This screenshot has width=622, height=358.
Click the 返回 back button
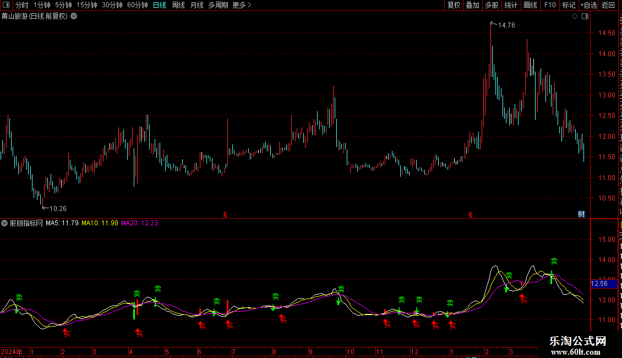pyautogui.click(x=608, y=5)
